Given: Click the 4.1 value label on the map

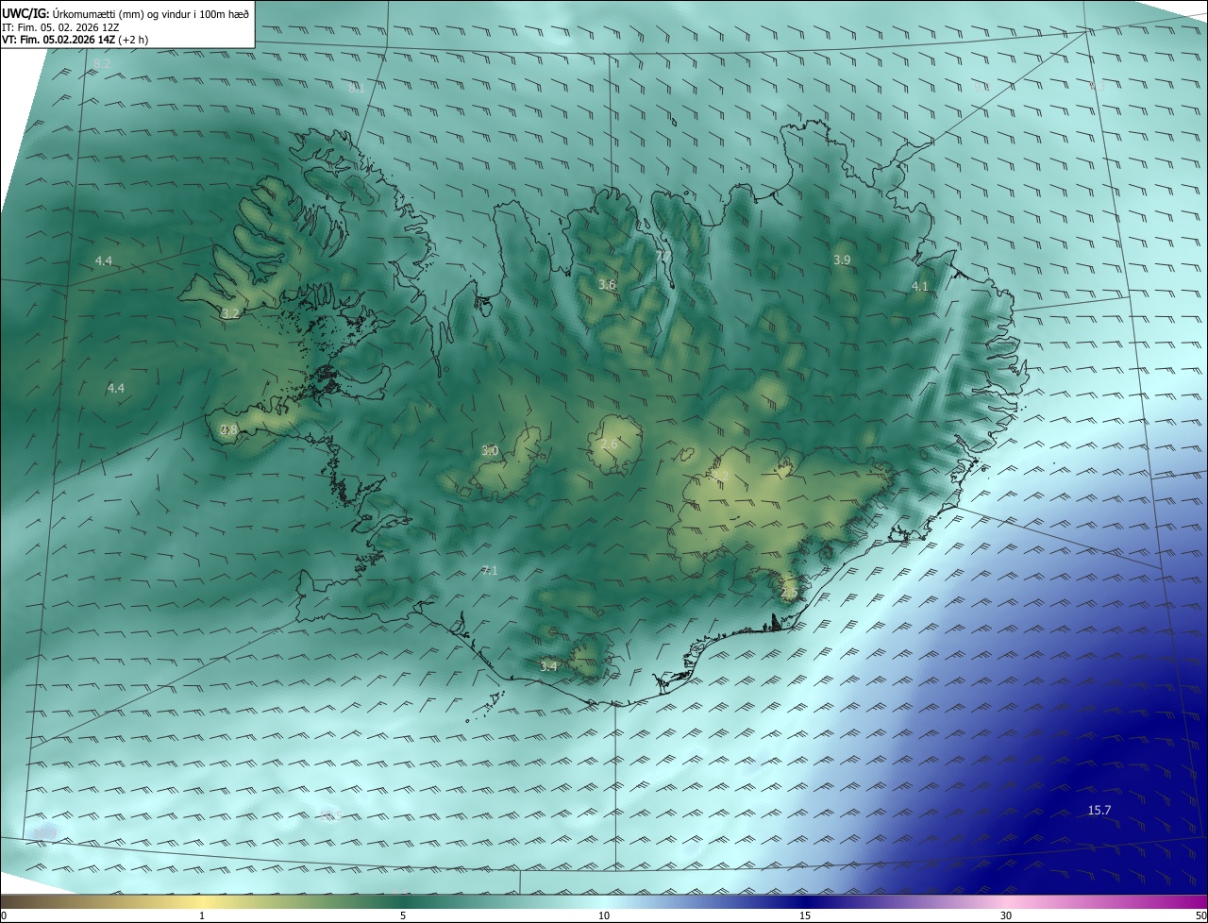Looking at the screenshot, I should tap(920, 286).
